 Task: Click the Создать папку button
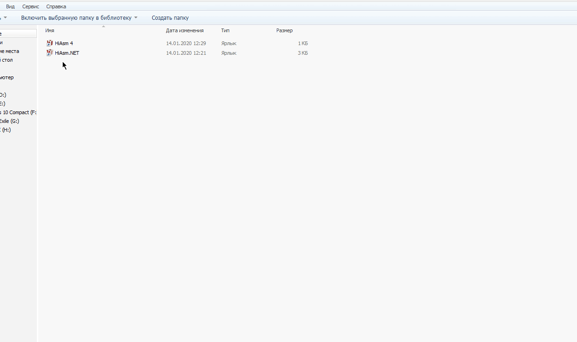pyautogui.click(x=170, y=18)
